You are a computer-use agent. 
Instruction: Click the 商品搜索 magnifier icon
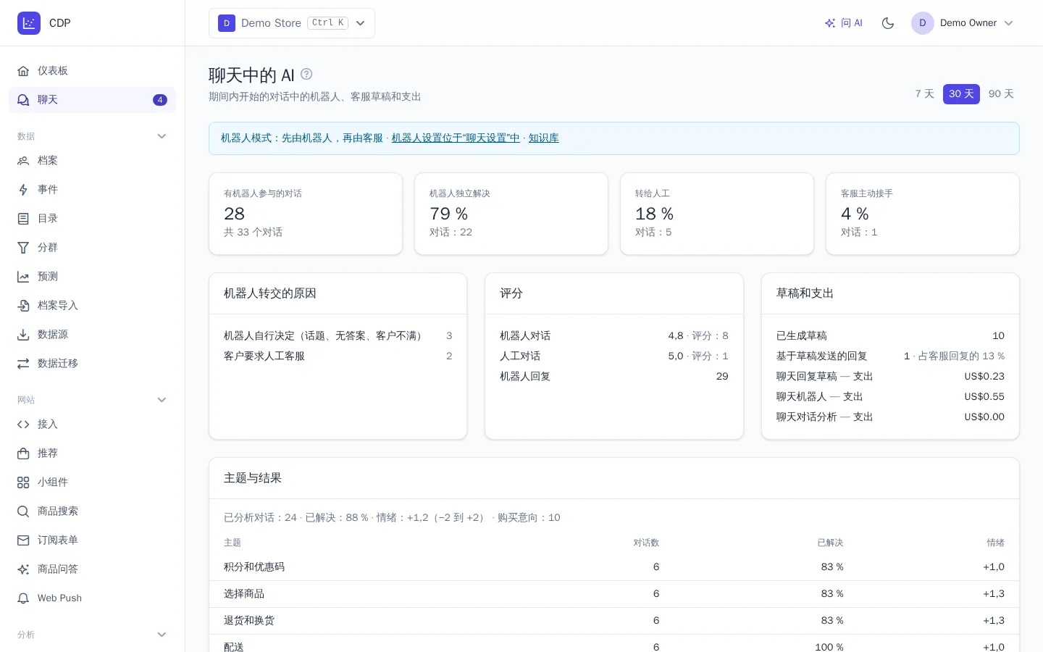[23, 511]
